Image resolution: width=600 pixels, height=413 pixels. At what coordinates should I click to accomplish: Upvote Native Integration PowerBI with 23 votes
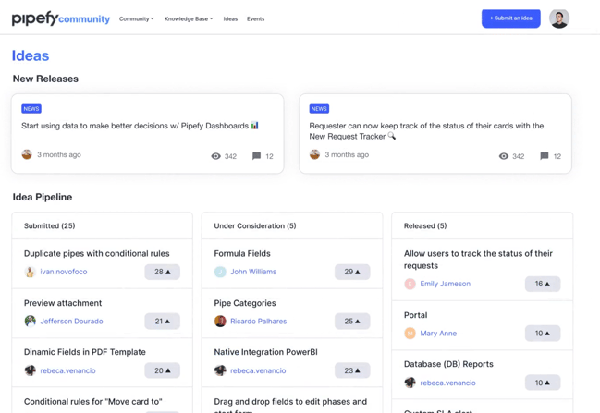point(352,370)
